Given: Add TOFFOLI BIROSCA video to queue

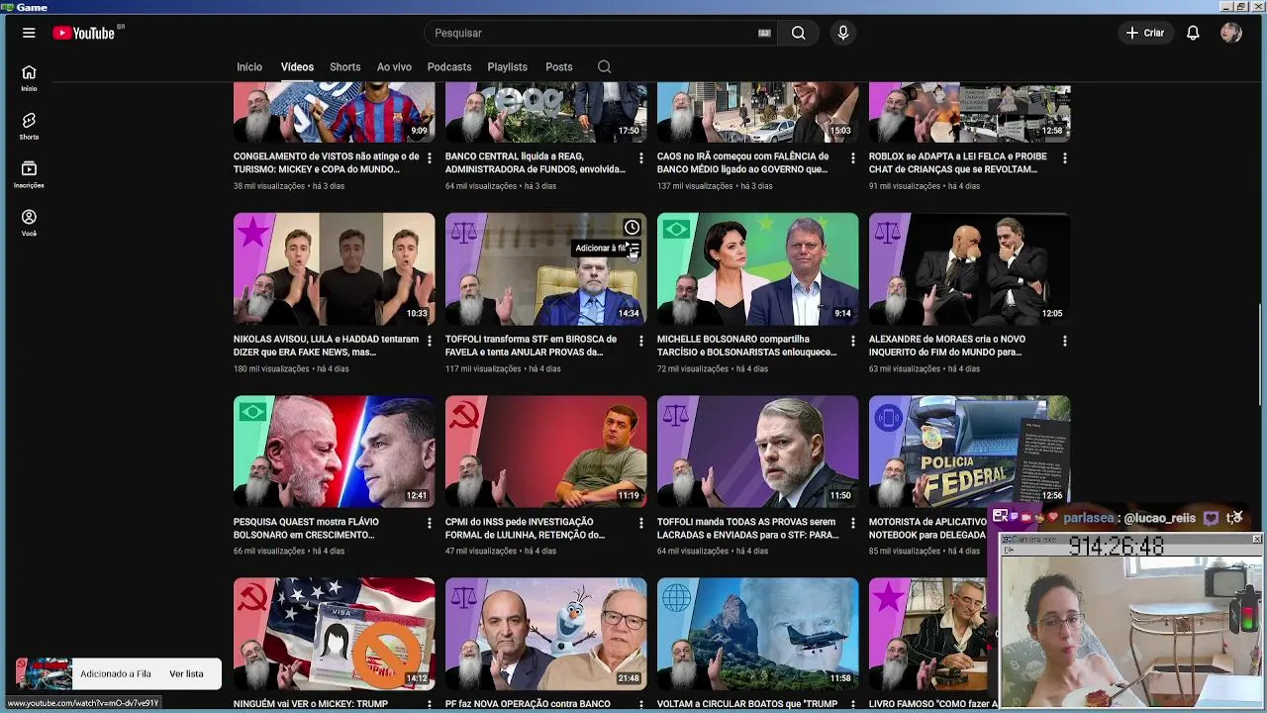Looking at the screenshot, I should pyautogui.click(x=633, y=249).
